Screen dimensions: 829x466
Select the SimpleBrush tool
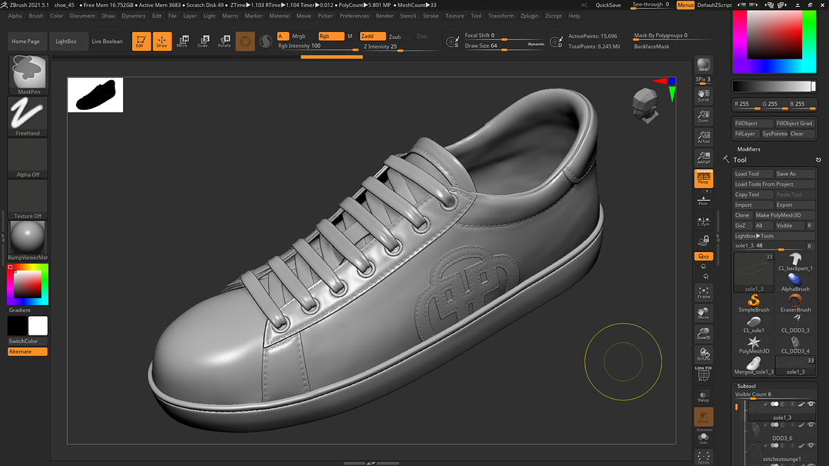[754, 303]
